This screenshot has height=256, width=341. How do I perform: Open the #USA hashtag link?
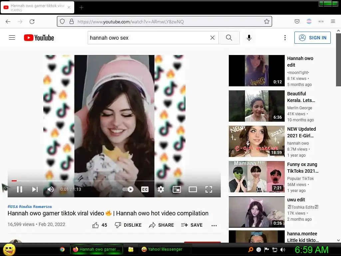pos(13,207)
